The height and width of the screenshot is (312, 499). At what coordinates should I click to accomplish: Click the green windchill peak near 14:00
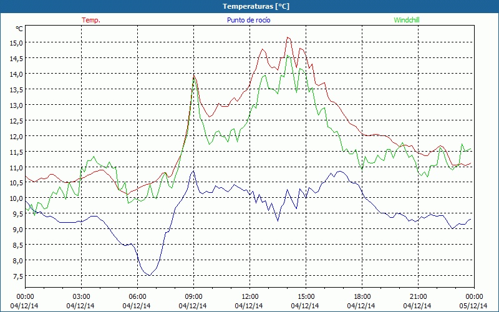pyautogui.click(x=288, y=56)
